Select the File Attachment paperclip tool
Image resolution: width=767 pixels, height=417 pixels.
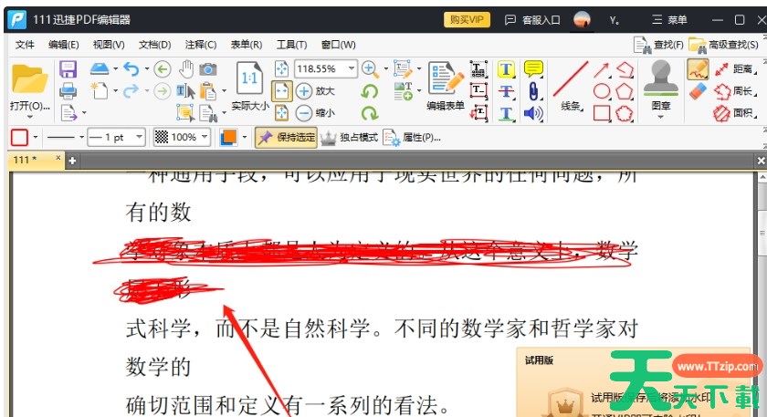[533, 91]
